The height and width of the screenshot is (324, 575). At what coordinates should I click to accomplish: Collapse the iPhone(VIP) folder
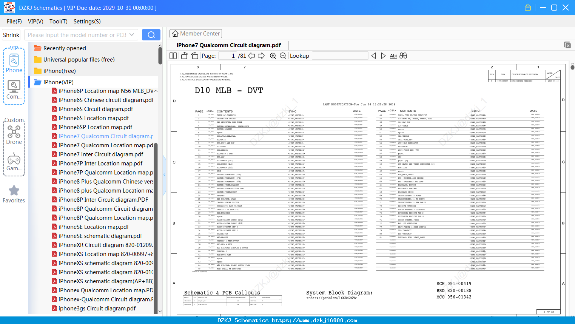[x=59, y=82]
